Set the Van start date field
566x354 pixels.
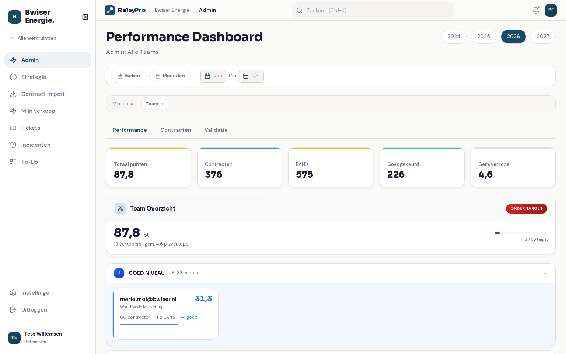coord(213,76)
